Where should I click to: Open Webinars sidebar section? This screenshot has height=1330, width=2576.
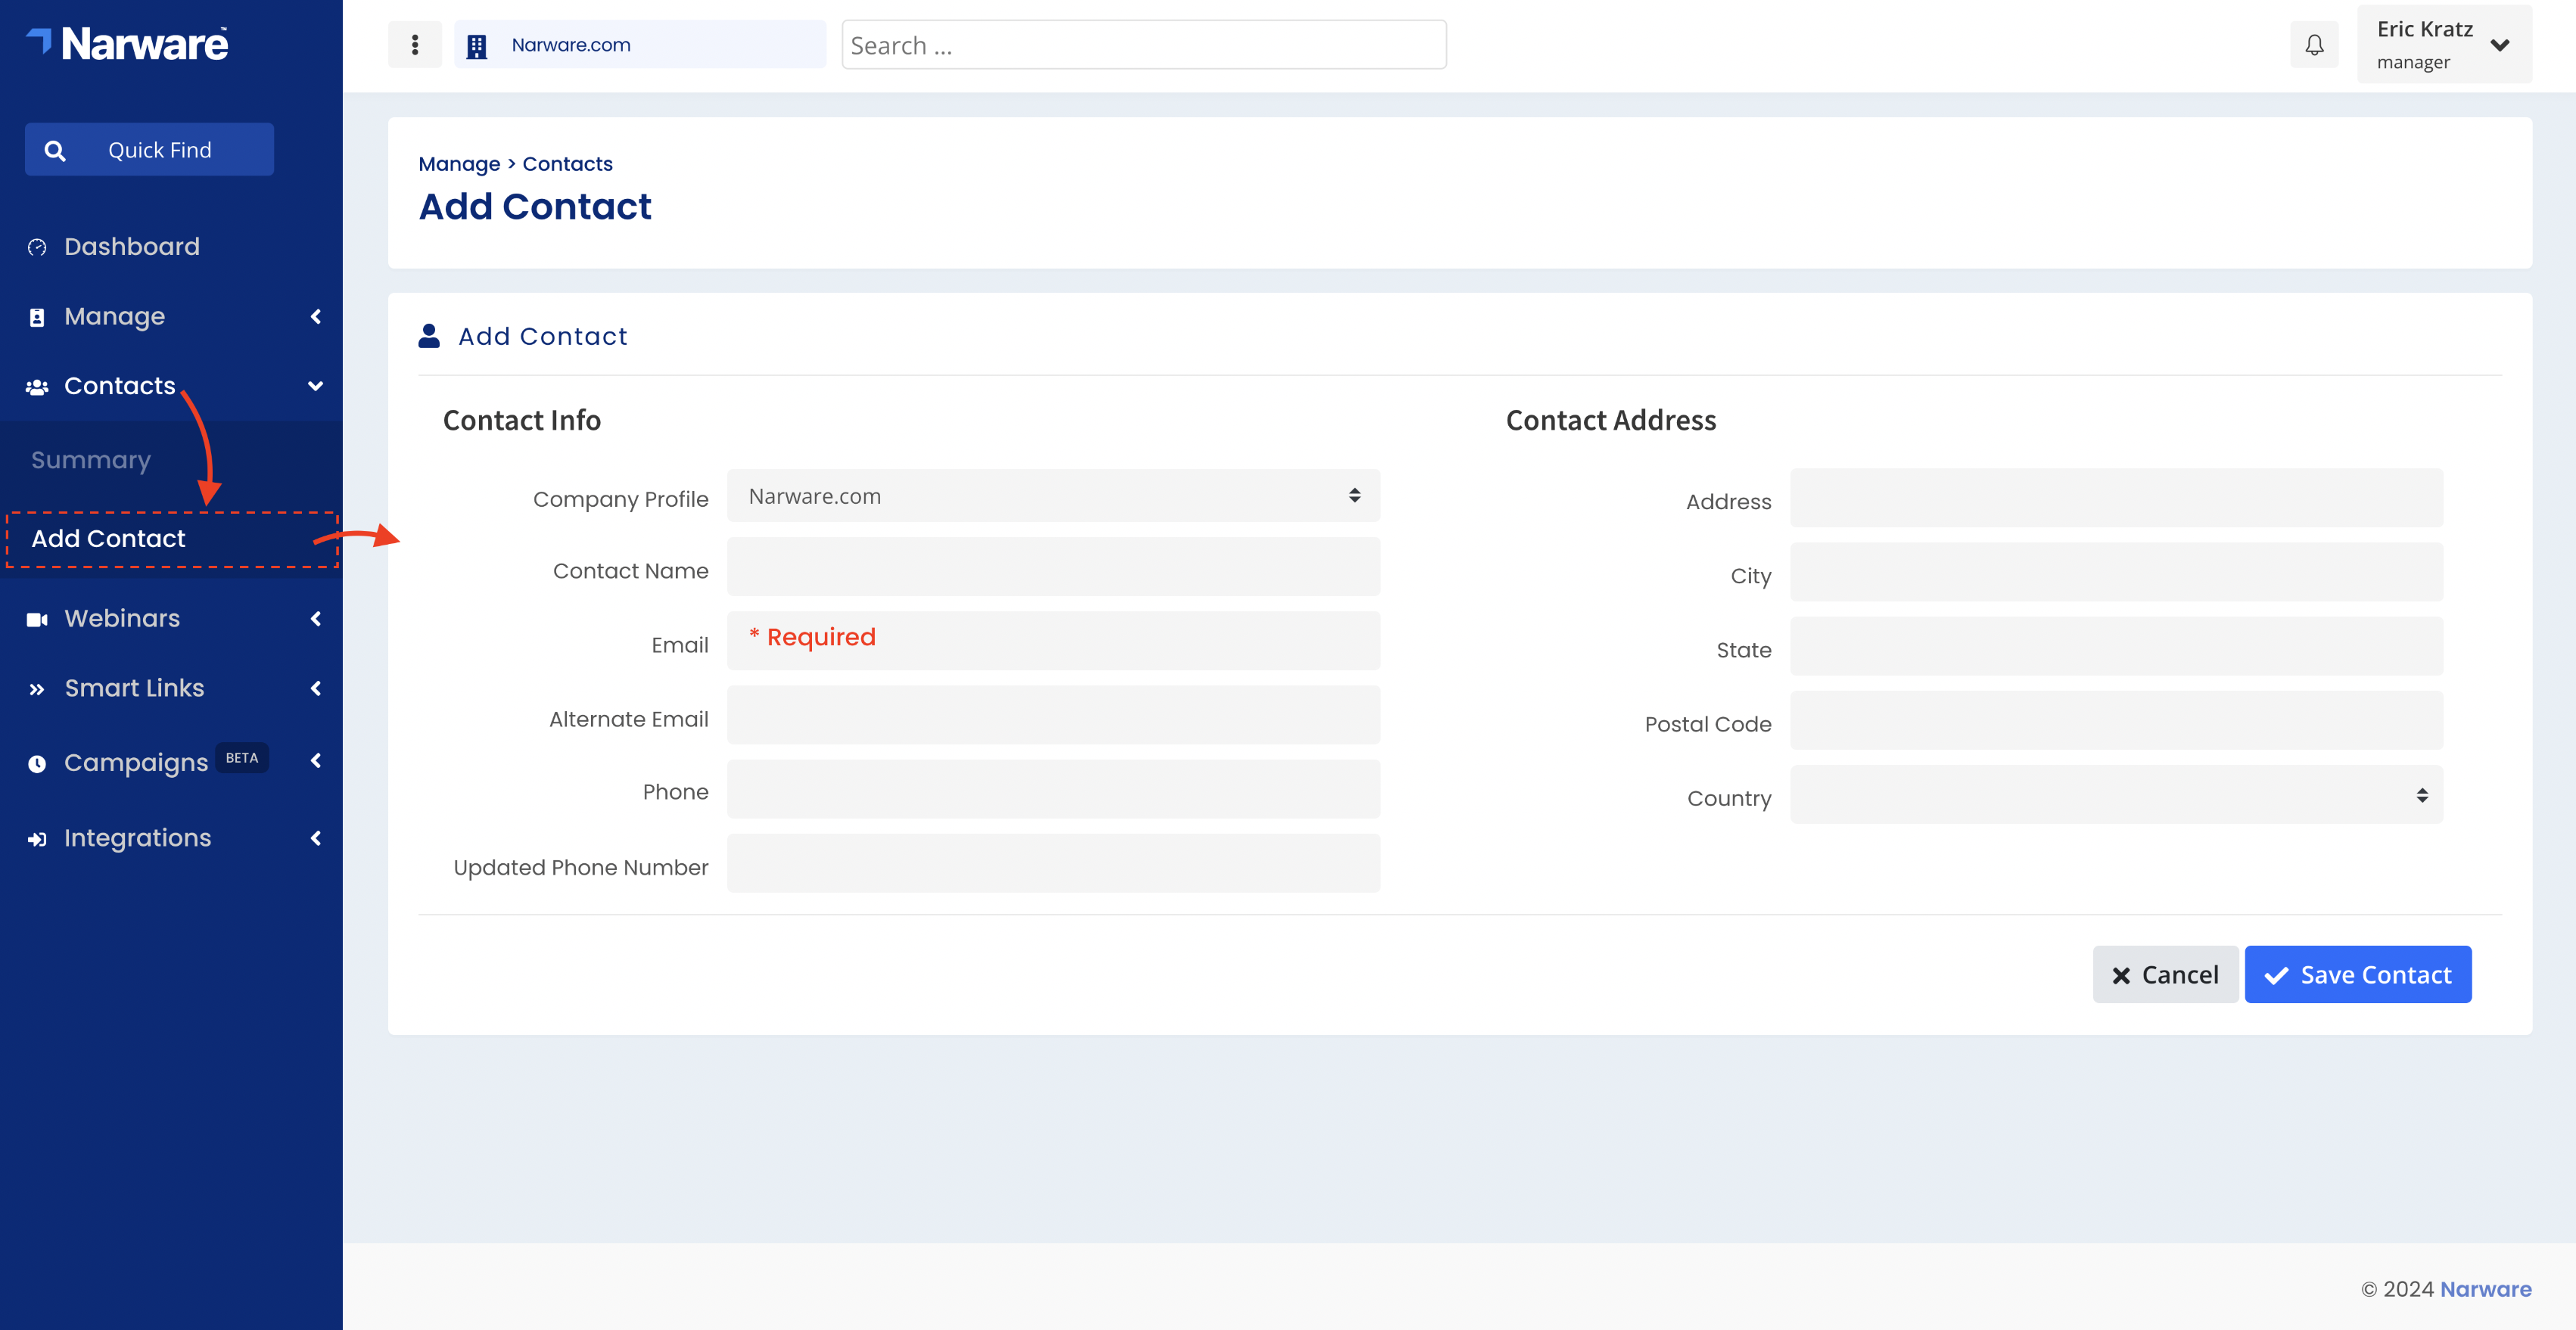click(122, 619)
